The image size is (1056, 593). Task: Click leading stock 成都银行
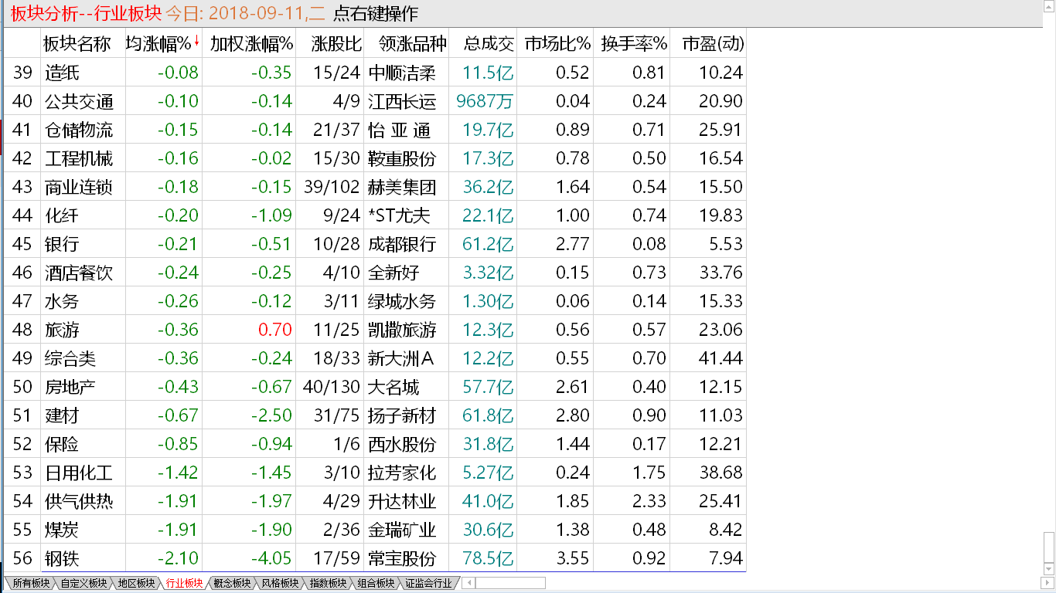click(x=402, y=244)
